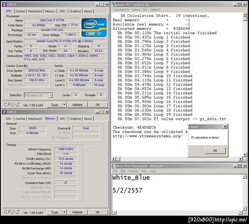This screenshot has width=249, height=224.
Task: Open Graphics tab in bottom CPU-Z window
Action: pos(75,119)
